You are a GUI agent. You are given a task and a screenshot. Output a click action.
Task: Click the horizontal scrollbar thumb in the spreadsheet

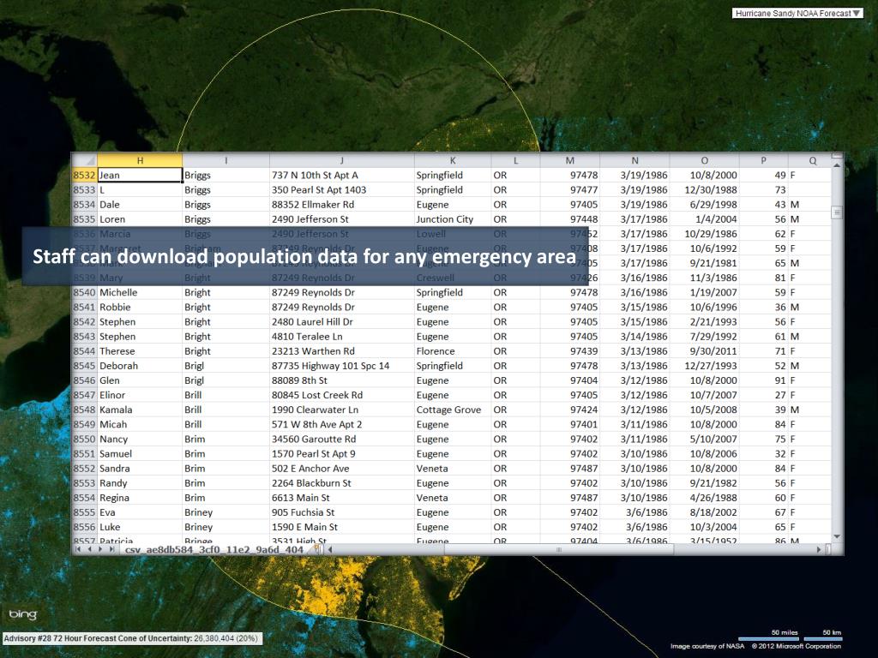point(558,549)
